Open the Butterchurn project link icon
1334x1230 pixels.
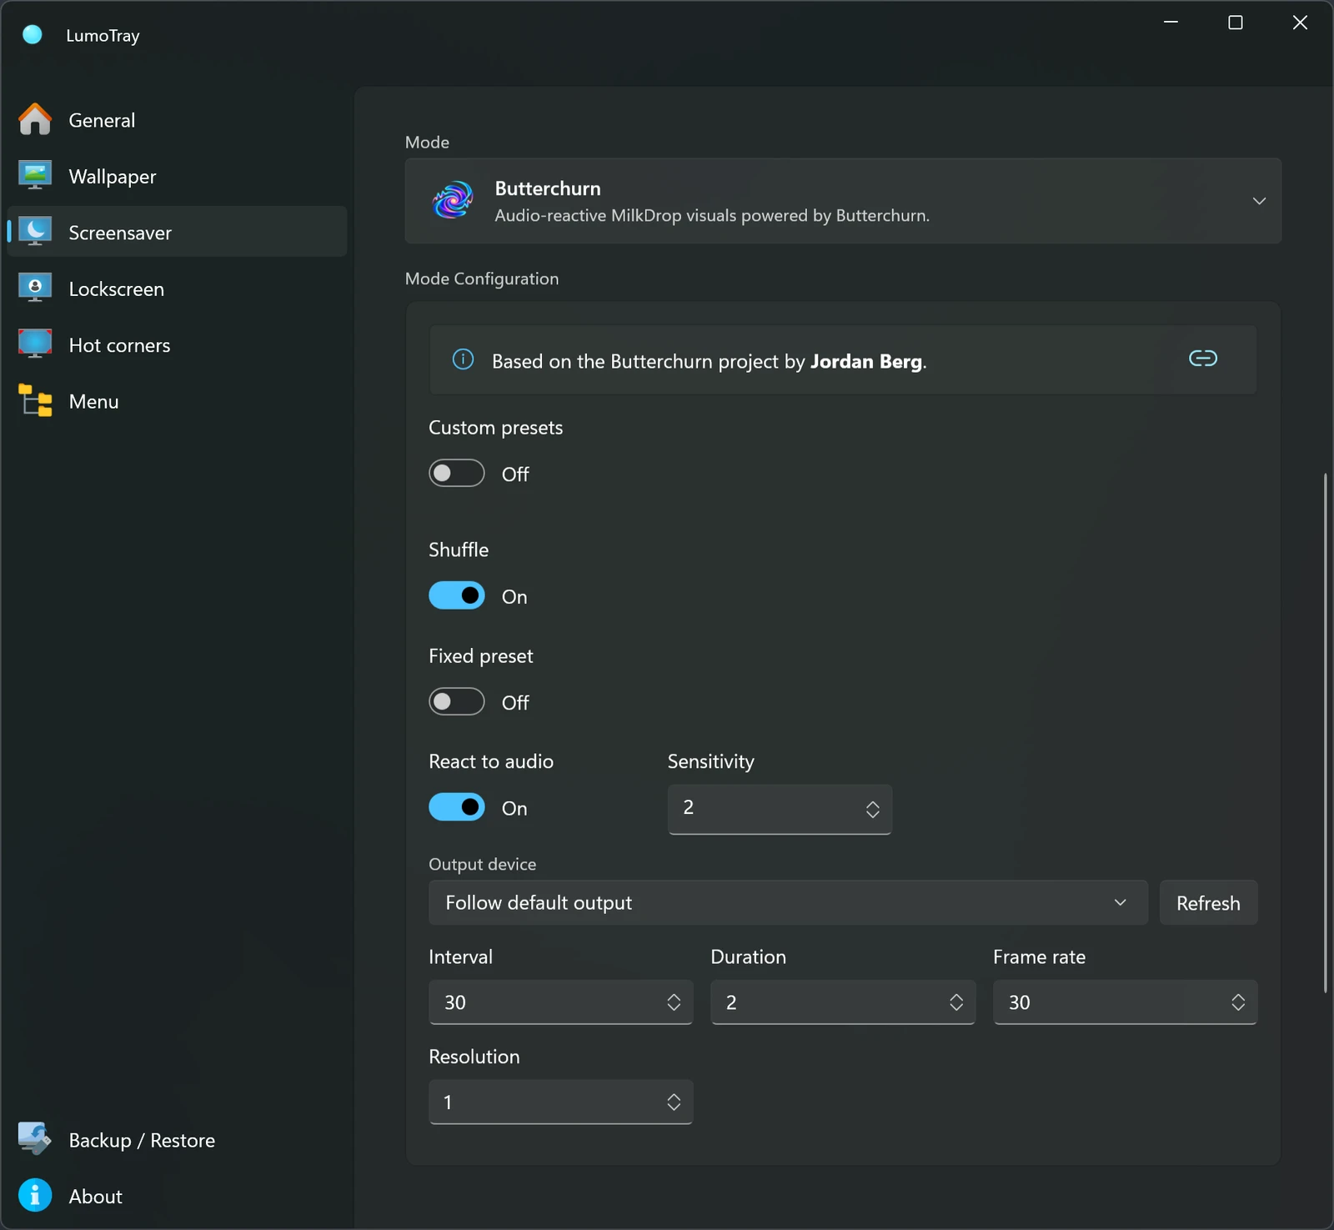pyautogui.click(x=1203, y=359)
